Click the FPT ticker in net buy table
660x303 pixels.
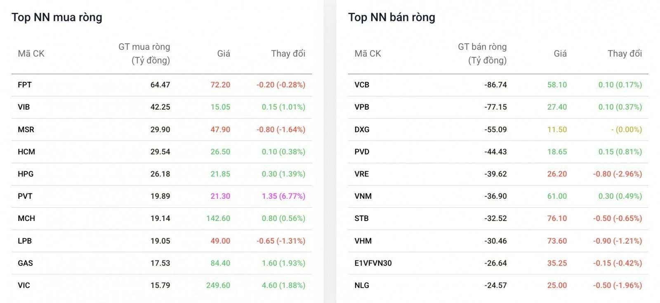[25, 85]
